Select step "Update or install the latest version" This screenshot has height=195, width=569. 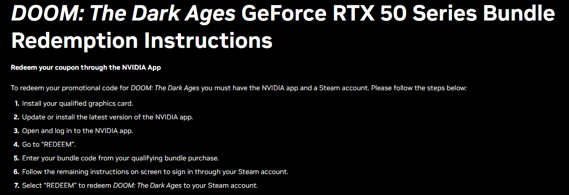107,117
